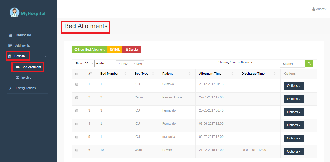This screenshot has width=330, height=162.
Task: Click allotment time 23-12-2017 01:15
Action: point(211,84)
